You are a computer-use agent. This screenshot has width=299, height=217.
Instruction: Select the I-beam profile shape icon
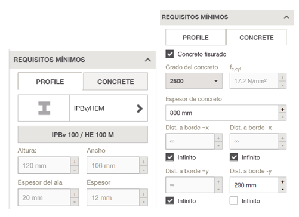[x=44, y=108]
